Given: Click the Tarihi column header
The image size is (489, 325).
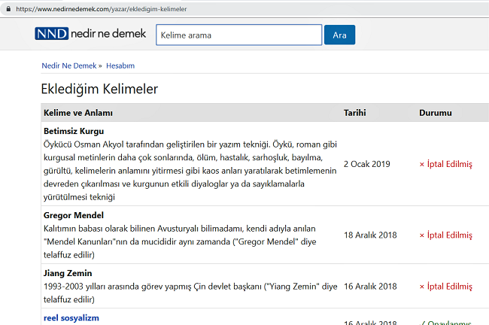Looking at the screenshot, I should [354, 113].
